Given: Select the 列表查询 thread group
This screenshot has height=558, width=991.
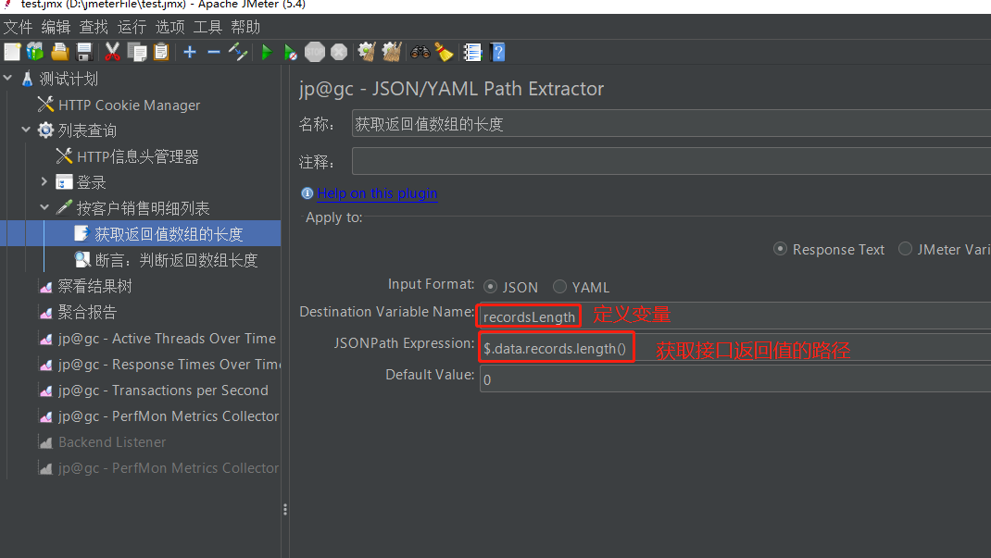Looking at the screenshot, I should (87, 130).
